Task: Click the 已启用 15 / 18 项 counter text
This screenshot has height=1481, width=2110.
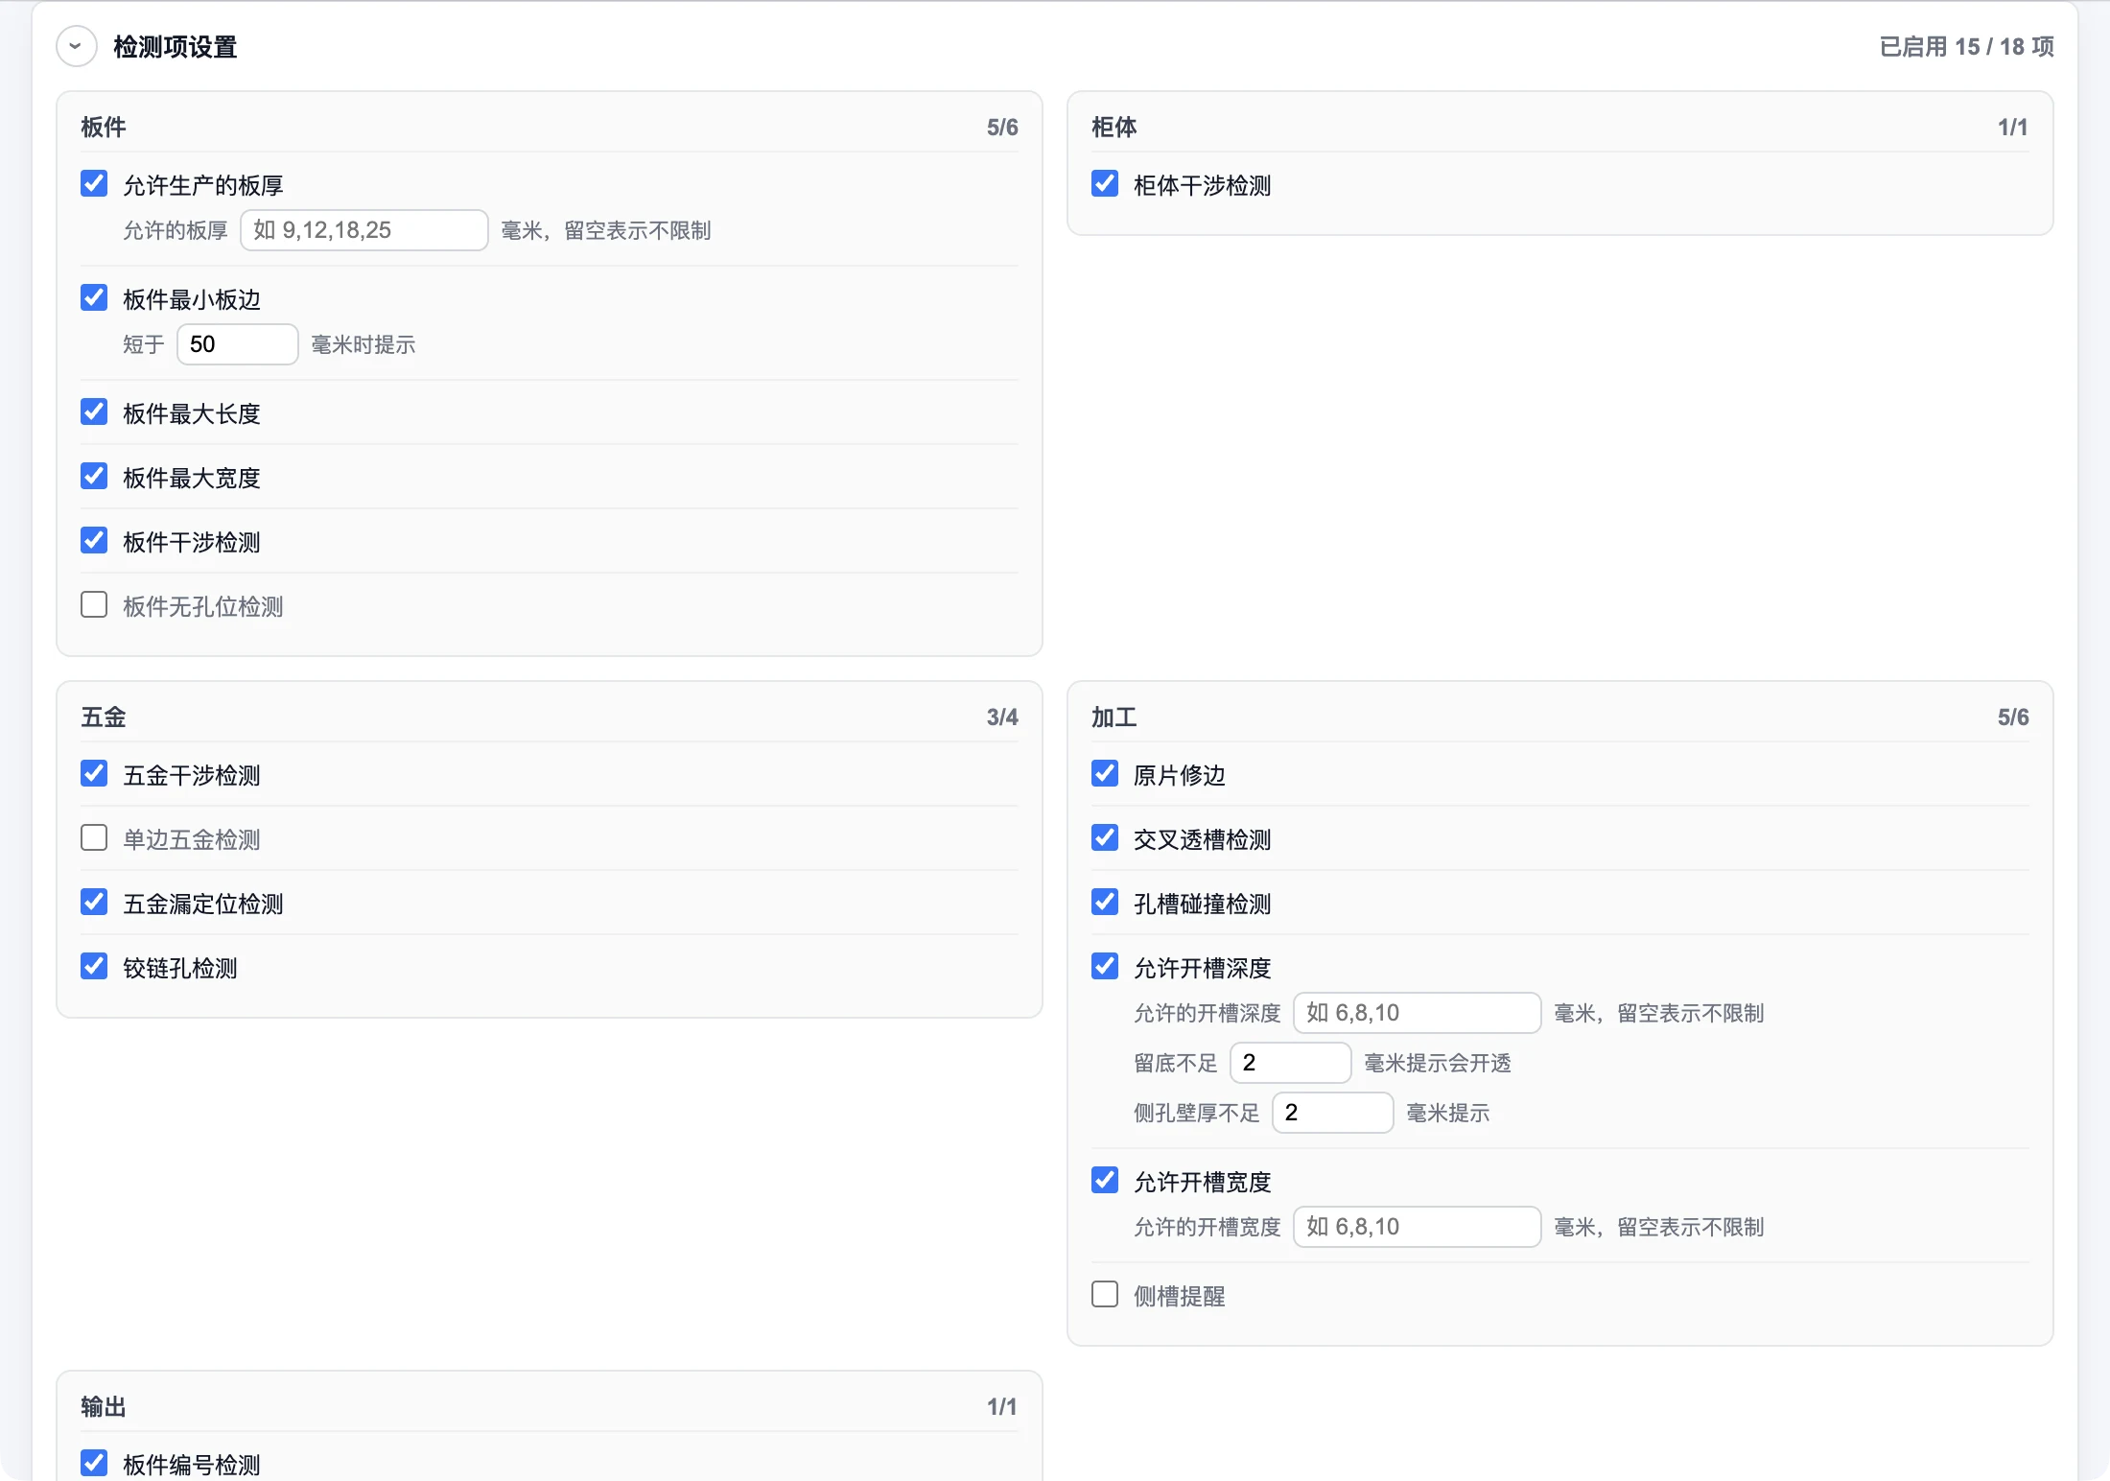Action: [x=1966, y=46]
